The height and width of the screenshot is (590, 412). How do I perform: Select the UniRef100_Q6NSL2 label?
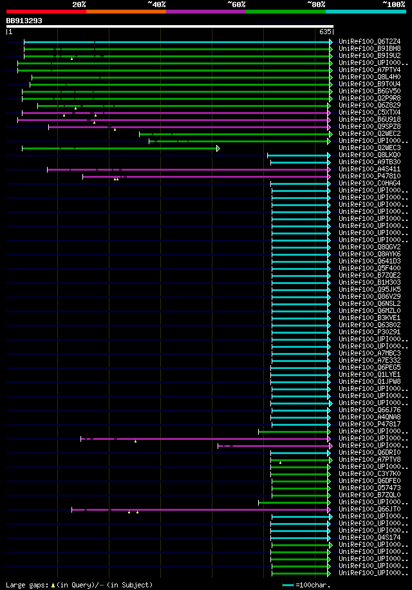[x=370, y=303]
